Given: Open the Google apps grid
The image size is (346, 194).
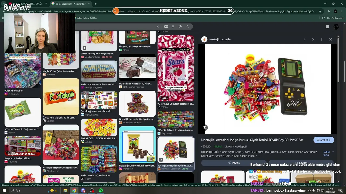Looking at the screenshot, I should [327, 27].
